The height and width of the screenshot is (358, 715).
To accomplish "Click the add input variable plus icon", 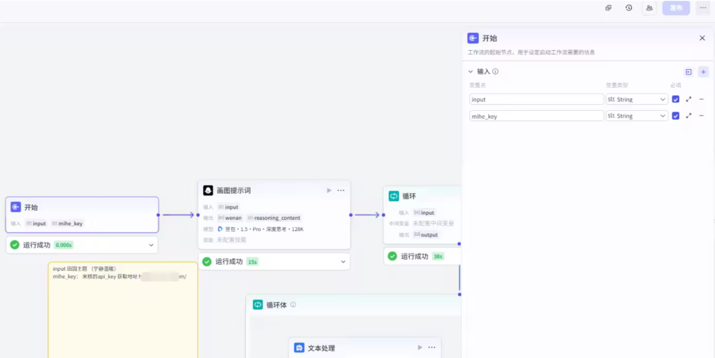I will tap(703, 72).
